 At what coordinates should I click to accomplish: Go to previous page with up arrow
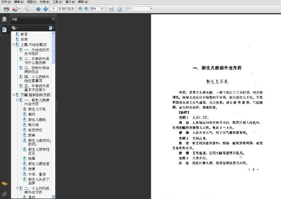pyautogui.click(x=38, y=9)
